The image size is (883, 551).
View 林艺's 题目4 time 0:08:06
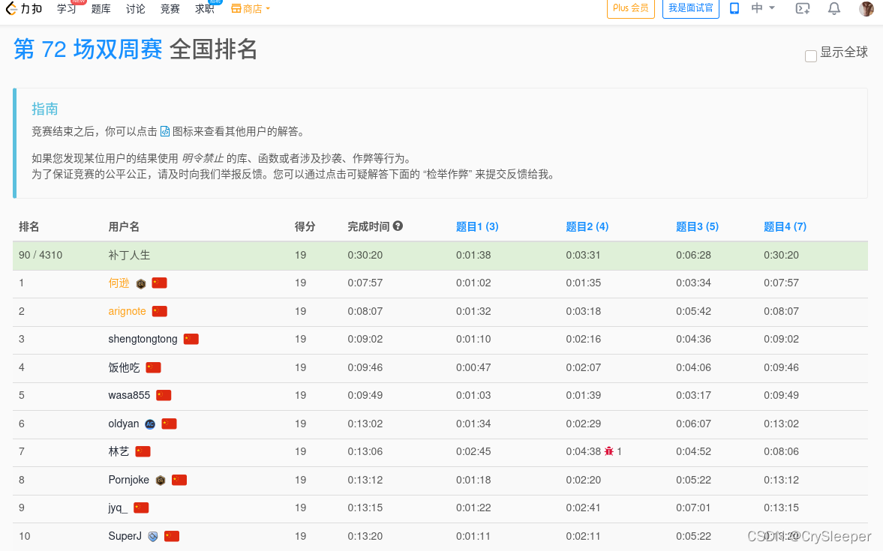(x=781, y=451)
